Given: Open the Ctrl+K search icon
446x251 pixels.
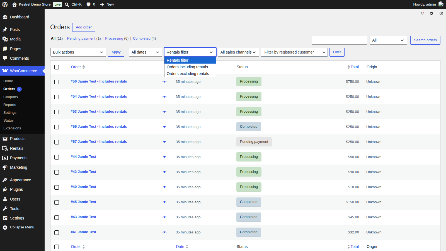Looking at the screenshot, I should pyautogui.click(x=67, y=4).
